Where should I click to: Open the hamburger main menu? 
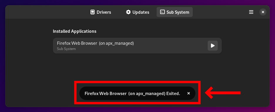pyautogui.click(x=251, y=12)
